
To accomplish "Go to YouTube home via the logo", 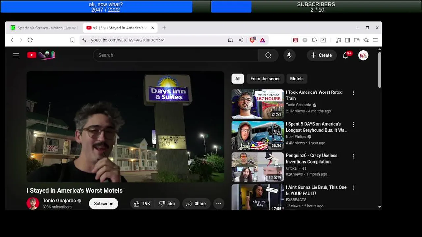I will pos(41,55).
